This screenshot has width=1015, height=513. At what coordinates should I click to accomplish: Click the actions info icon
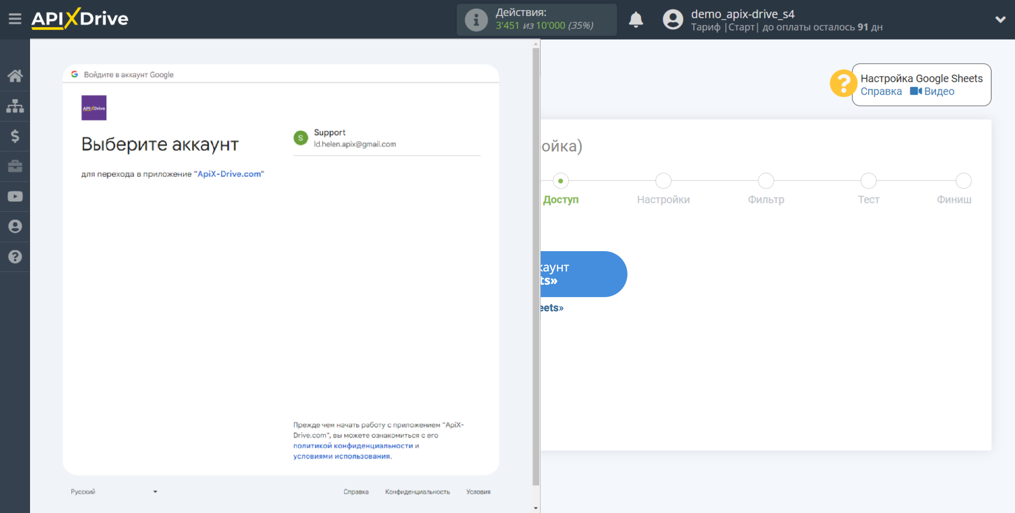476,19
